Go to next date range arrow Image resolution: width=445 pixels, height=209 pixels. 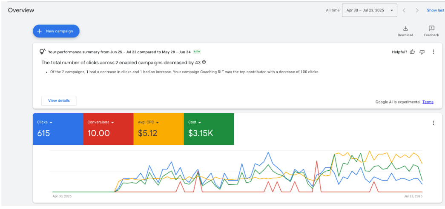tap(417, 10)
